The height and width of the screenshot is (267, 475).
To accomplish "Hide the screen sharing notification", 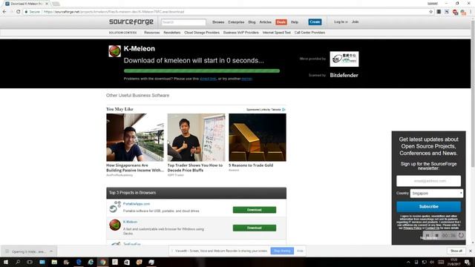I will coord(300,251).
